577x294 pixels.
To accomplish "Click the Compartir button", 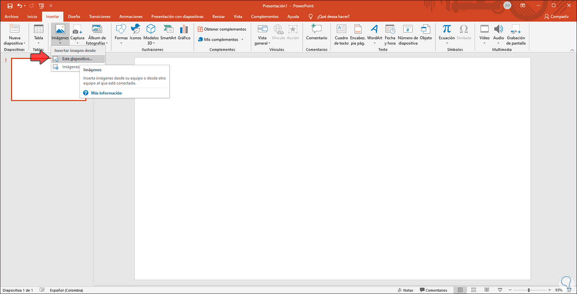I will pos(556,17).
